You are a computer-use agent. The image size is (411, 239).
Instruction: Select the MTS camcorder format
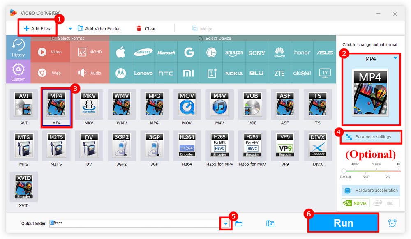pos(23,146)
